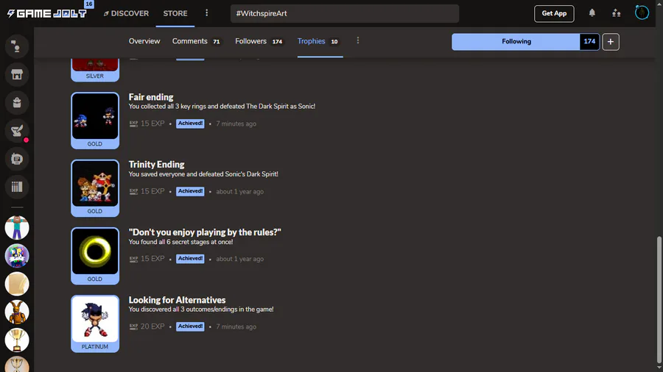The image size is (663, 372).
Task: Toggle the Following button
Action: click(516, 42)
